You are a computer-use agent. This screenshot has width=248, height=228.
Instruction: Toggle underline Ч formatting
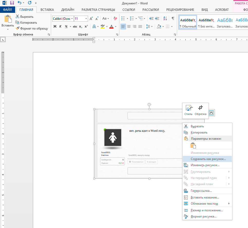tap(66, 26)
